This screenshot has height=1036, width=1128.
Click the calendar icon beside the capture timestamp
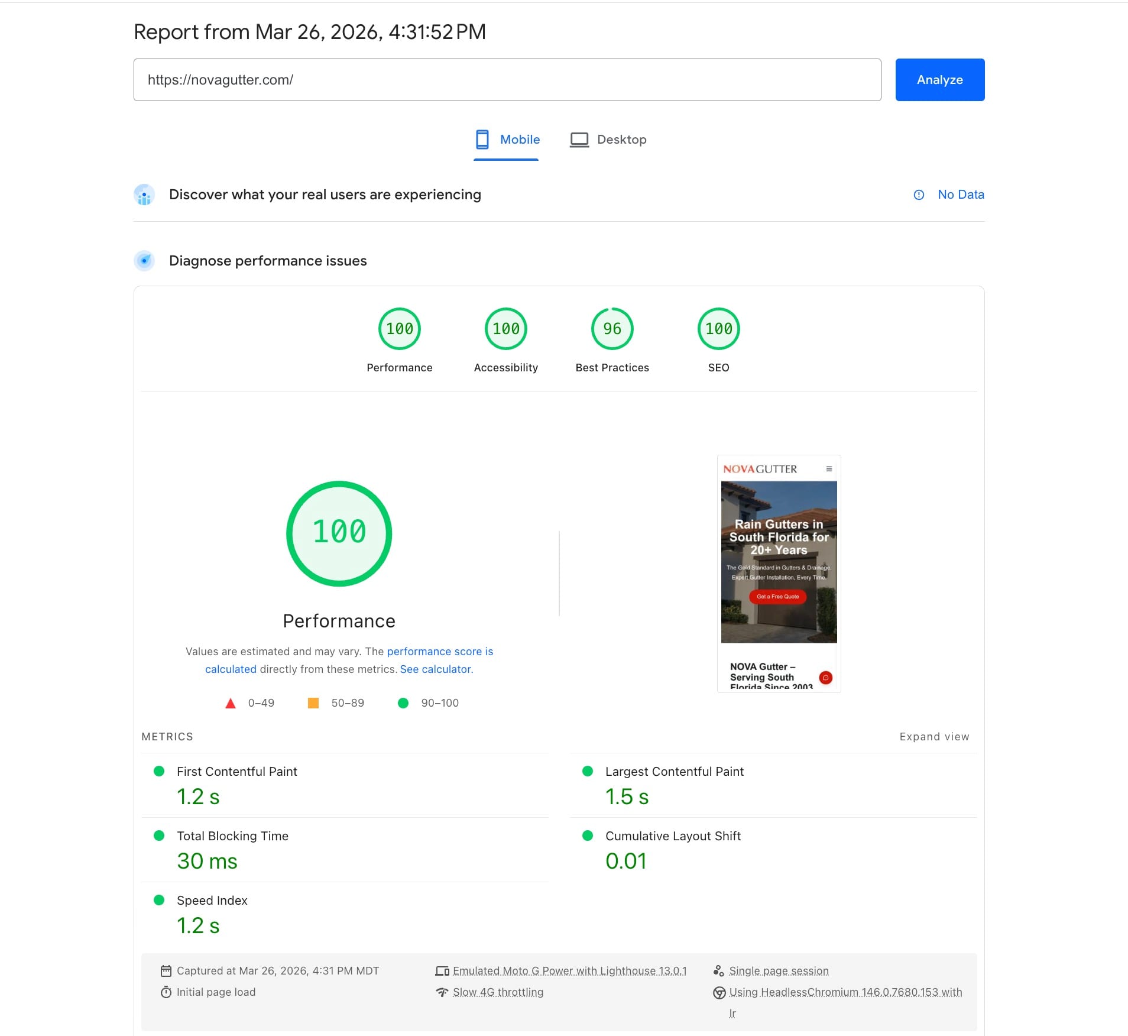[x=166, y=970]
